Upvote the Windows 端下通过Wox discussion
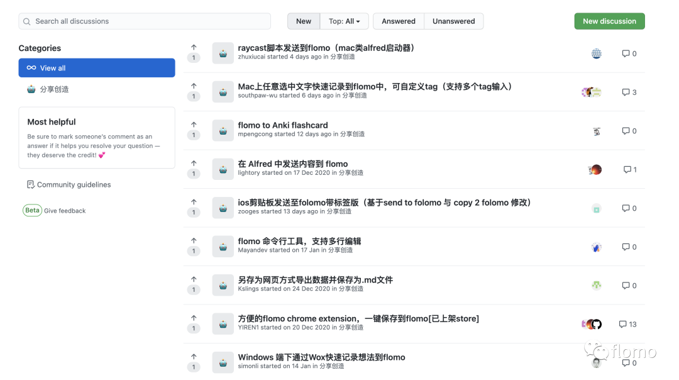679x380 pixels. pyautogui.click(x=194, y=357)
